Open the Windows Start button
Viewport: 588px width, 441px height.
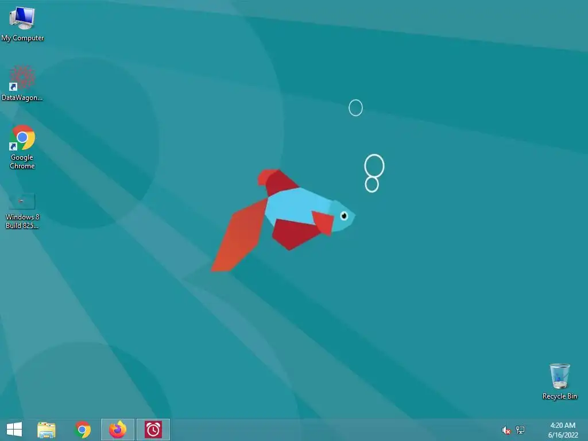pos(14,430)
